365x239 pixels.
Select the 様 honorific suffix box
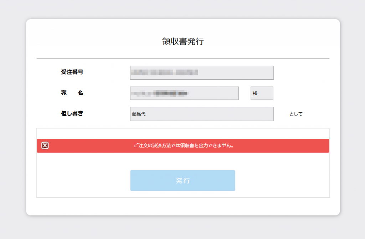[x=261, y=93]
